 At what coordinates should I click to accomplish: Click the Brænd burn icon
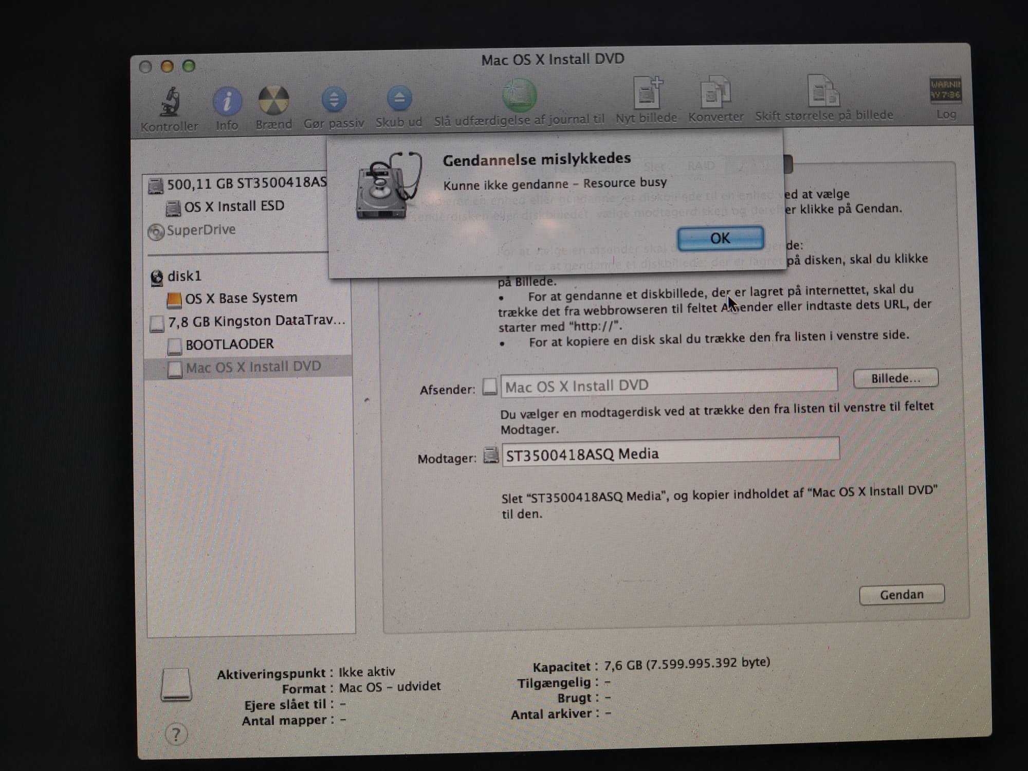273,100
